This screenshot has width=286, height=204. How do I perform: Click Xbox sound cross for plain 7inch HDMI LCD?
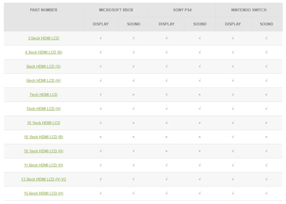(134, 95)
